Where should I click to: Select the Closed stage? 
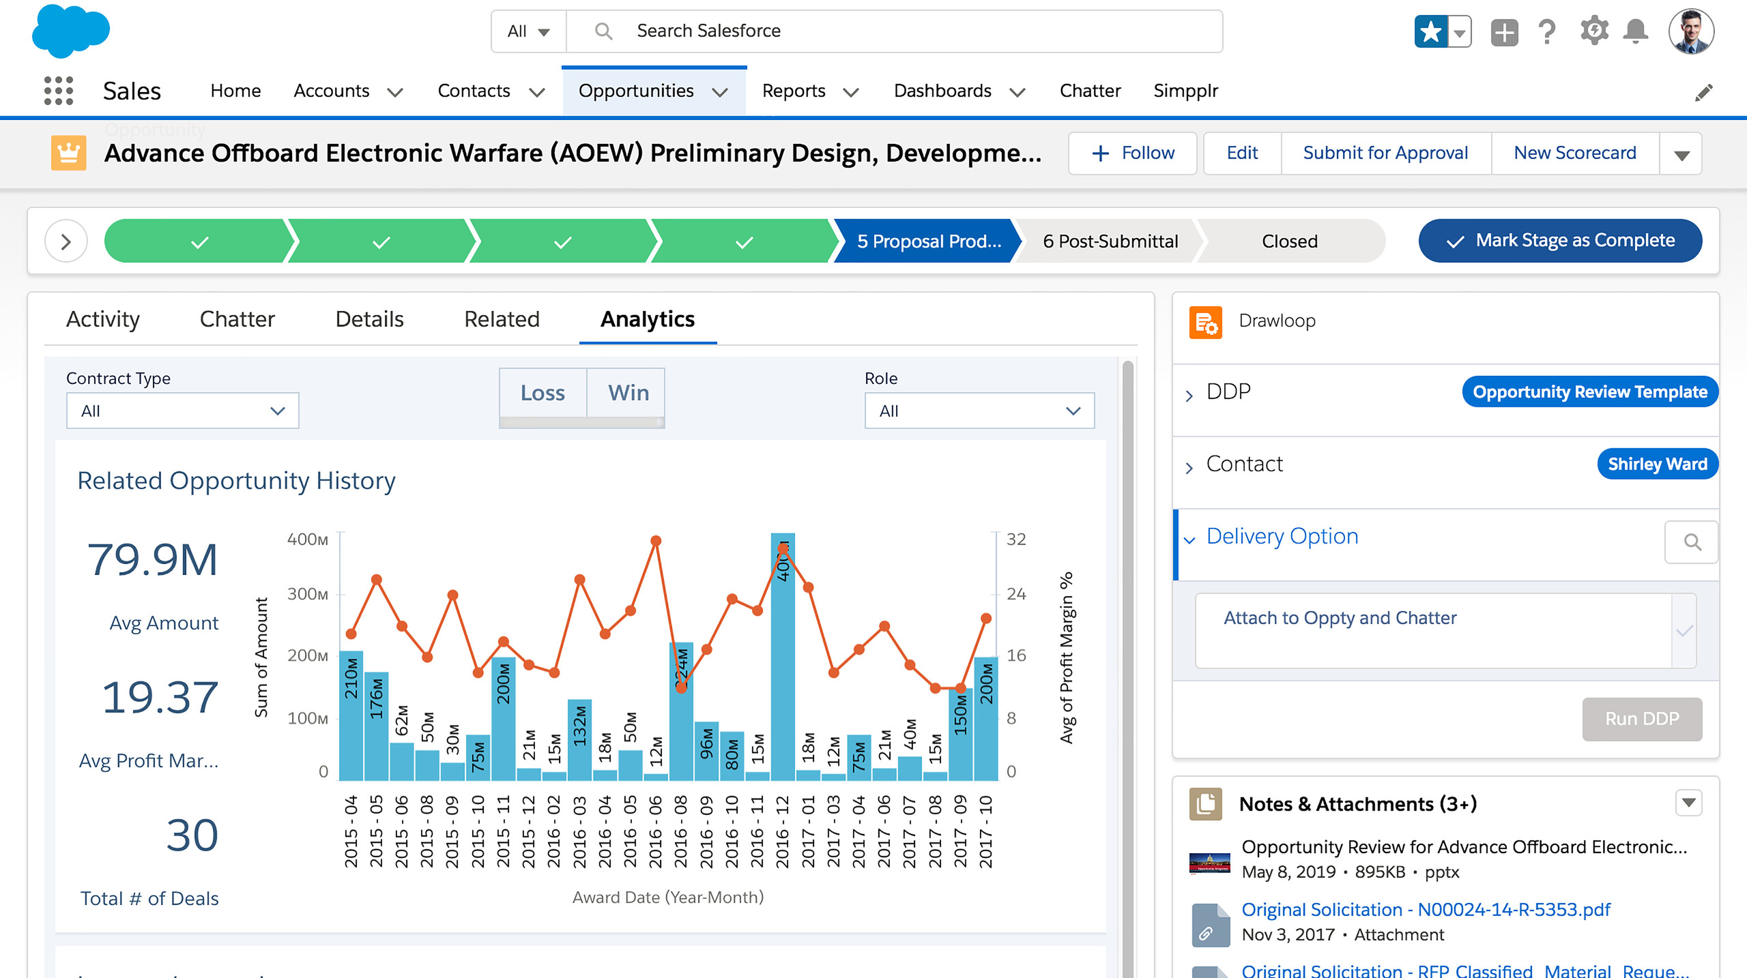(x=1289, y=241)
